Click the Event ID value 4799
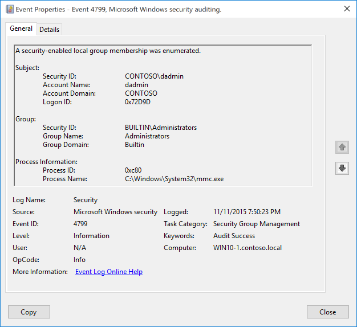This screenshot has height=327, width=357. (x=80, y=224)
